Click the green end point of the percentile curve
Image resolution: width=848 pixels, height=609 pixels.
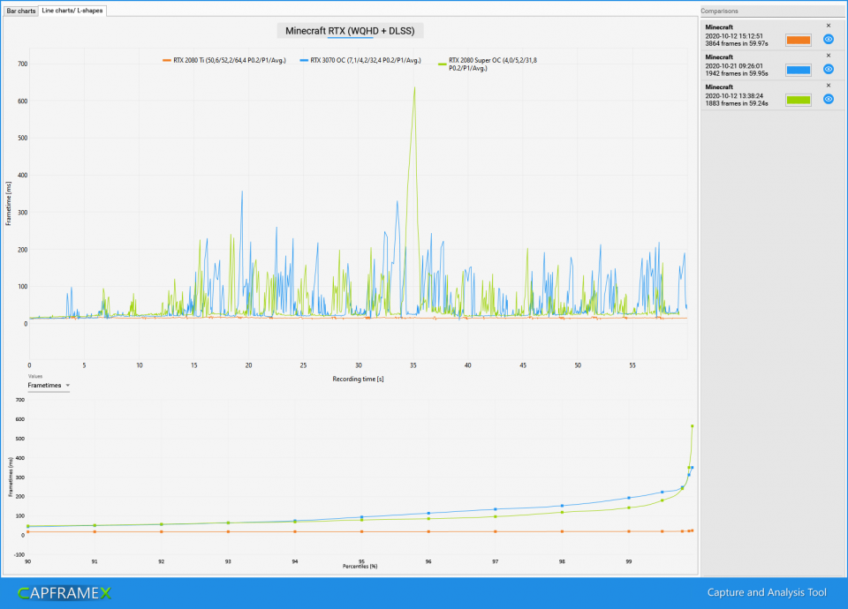(693, 425)
